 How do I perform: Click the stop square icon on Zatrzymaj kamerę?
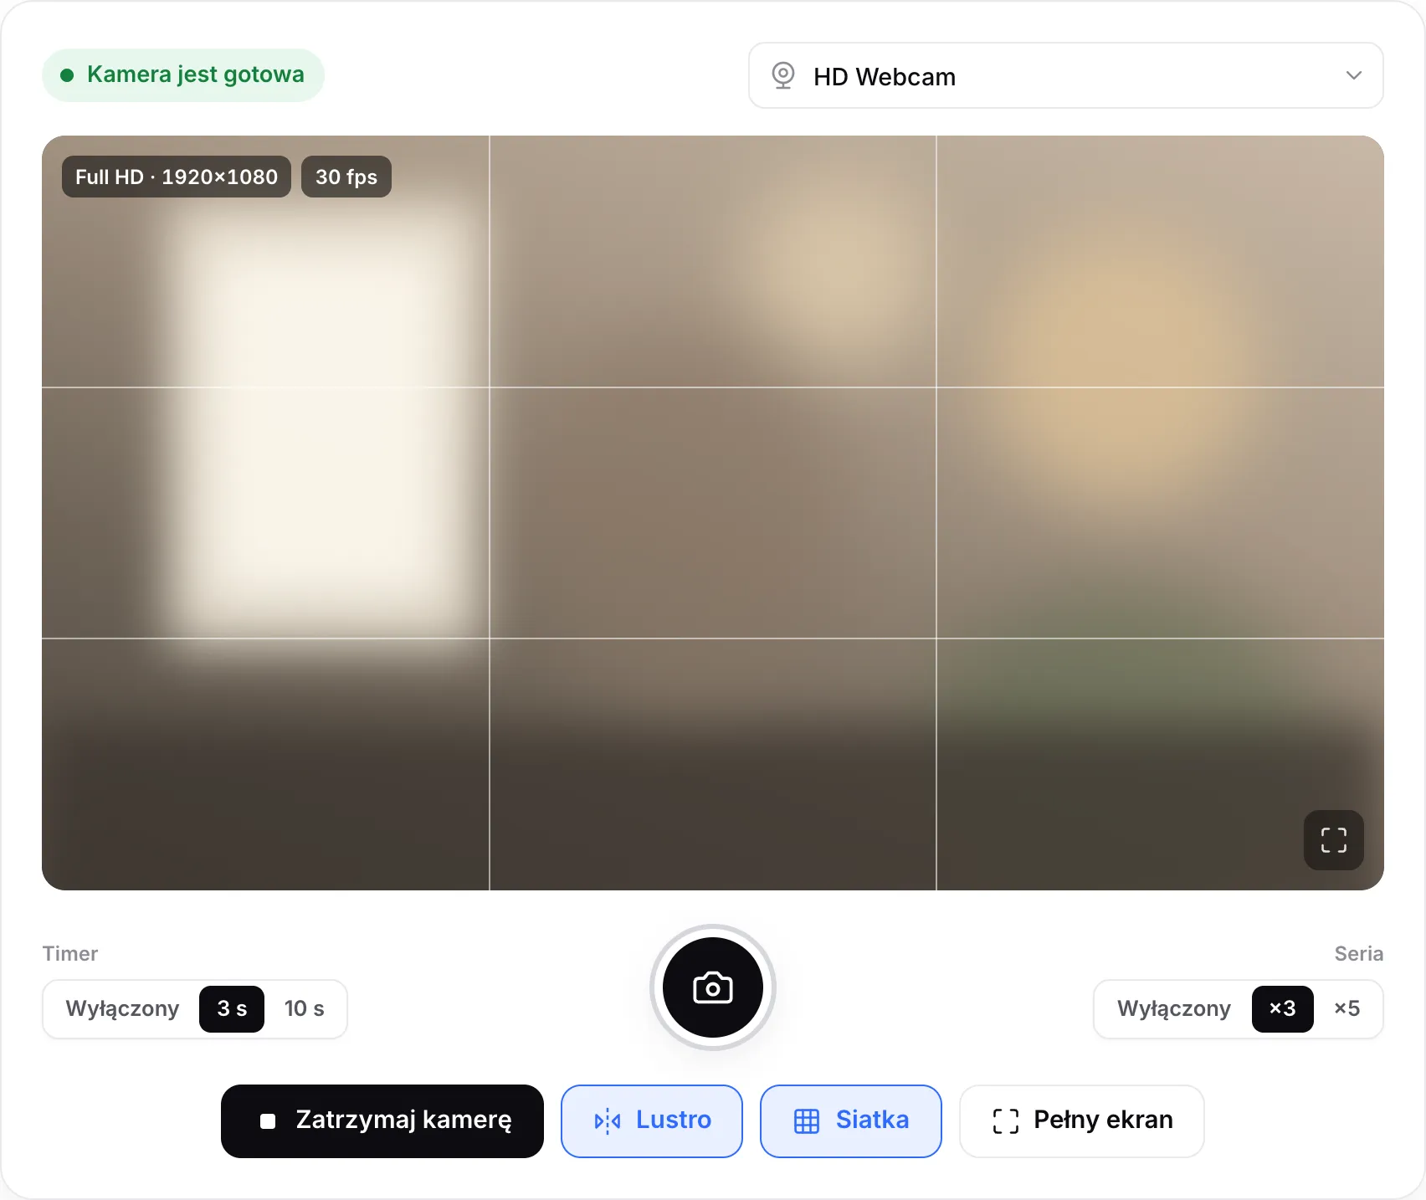[x=268, y=1121]
